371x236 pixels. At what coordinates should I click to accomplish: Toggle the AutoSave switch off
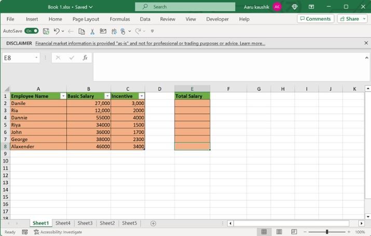click(32, 31)
